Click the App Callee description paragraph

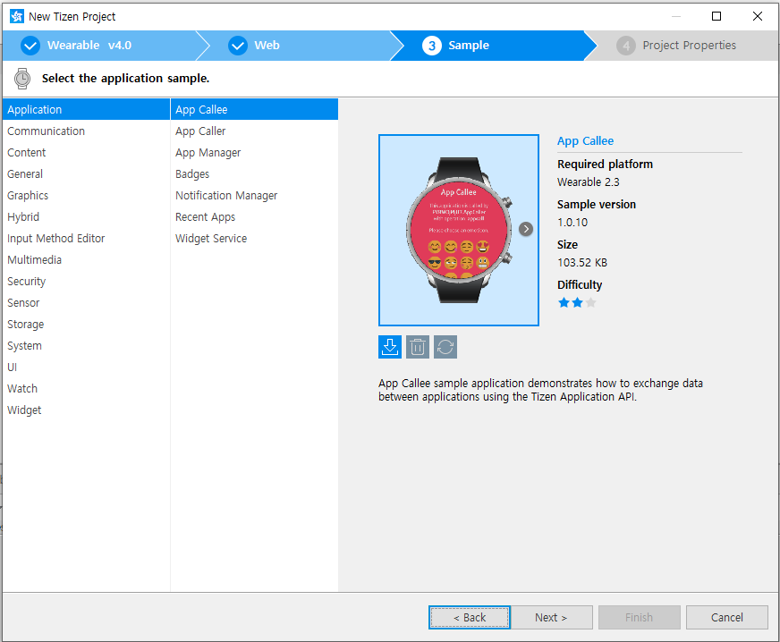click(541, 390)
